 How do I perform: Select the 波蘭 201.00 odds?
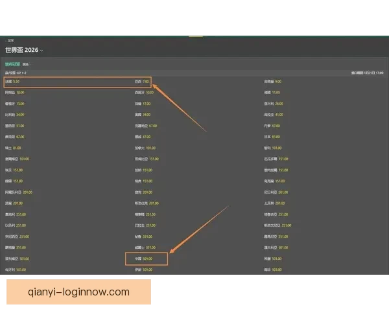[14, 203]
